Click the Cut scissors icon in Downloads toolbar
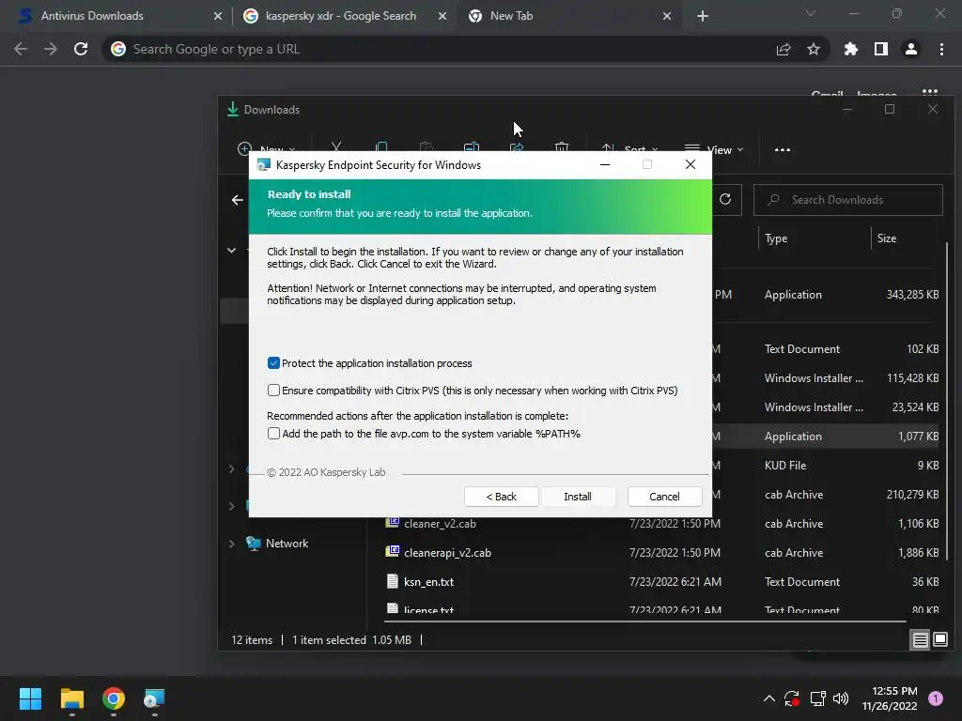Image resolution: width=962 pixels, height=721 pixels. click(336, 147)
